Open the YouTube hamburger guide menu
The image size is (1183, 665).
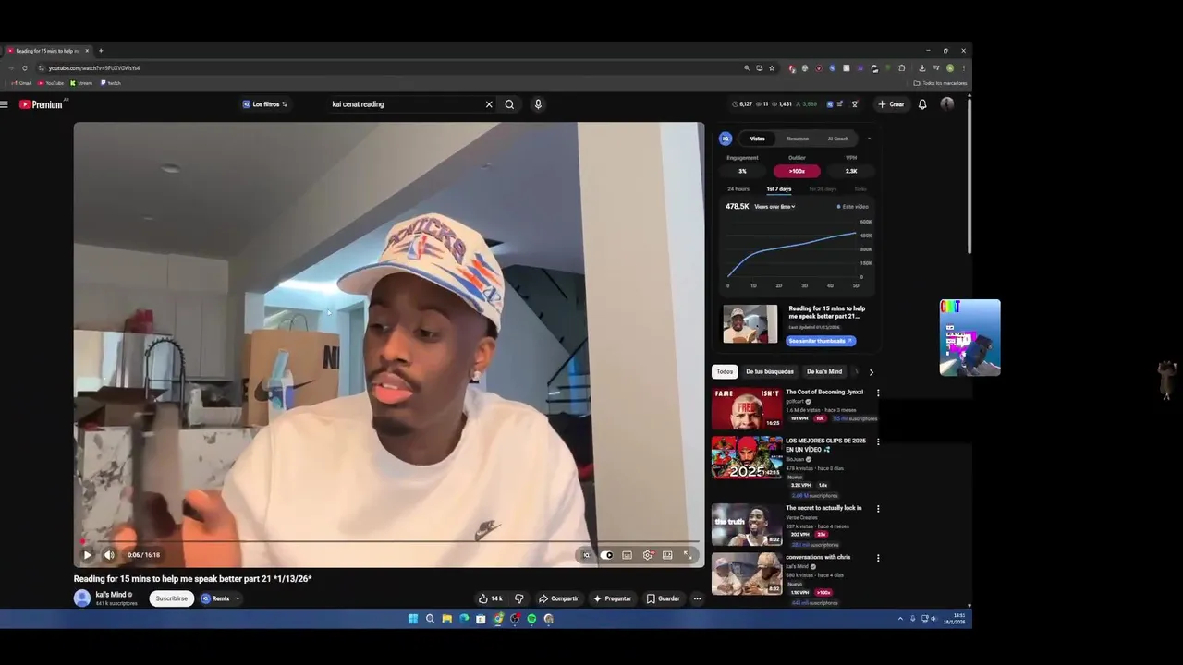click(x=5, y=104)
